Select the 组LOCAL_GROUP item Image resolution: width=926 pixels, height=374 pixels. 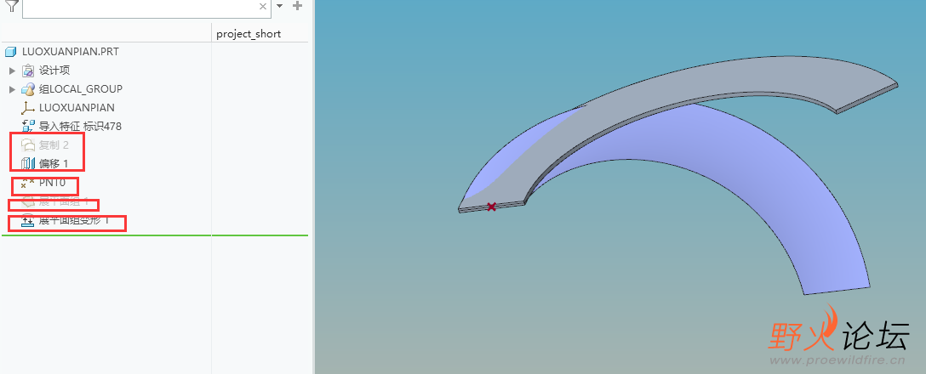pyautogui.click(x=80, y=89)
